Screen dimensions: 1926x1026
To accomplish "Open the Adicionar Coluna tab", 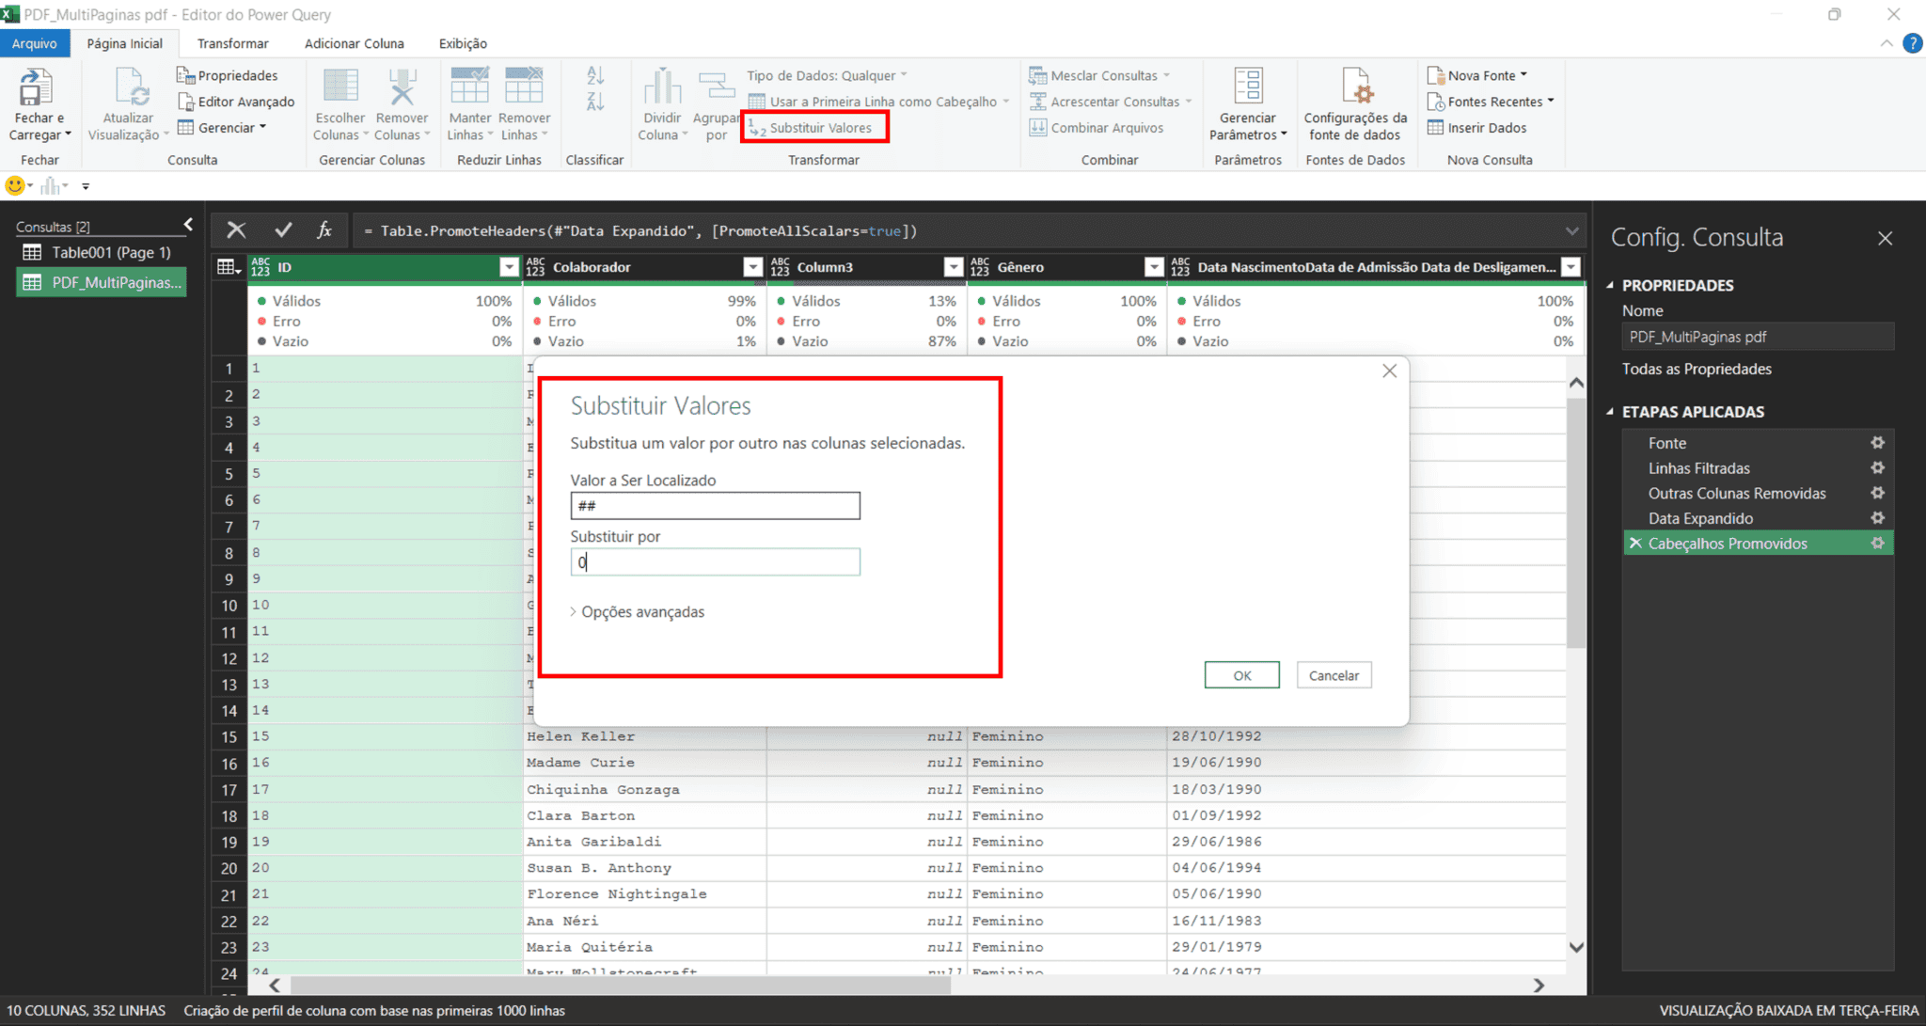I will pos(354,43).
